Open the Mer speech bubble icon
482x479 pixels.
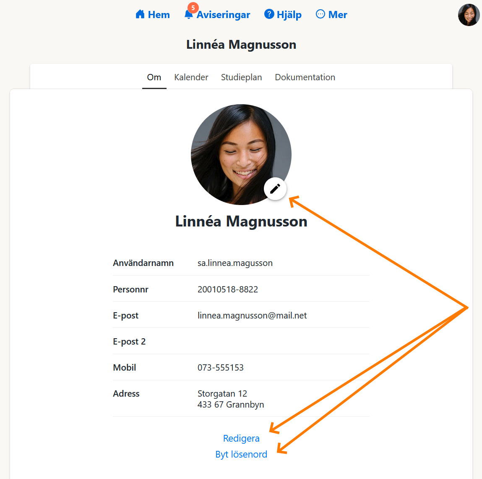click(320, 14)
